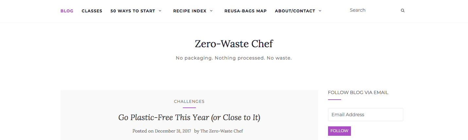Open the Classes menu item
Image resolution: width=468 pixels, height=140 pixels.
point(92,11)
